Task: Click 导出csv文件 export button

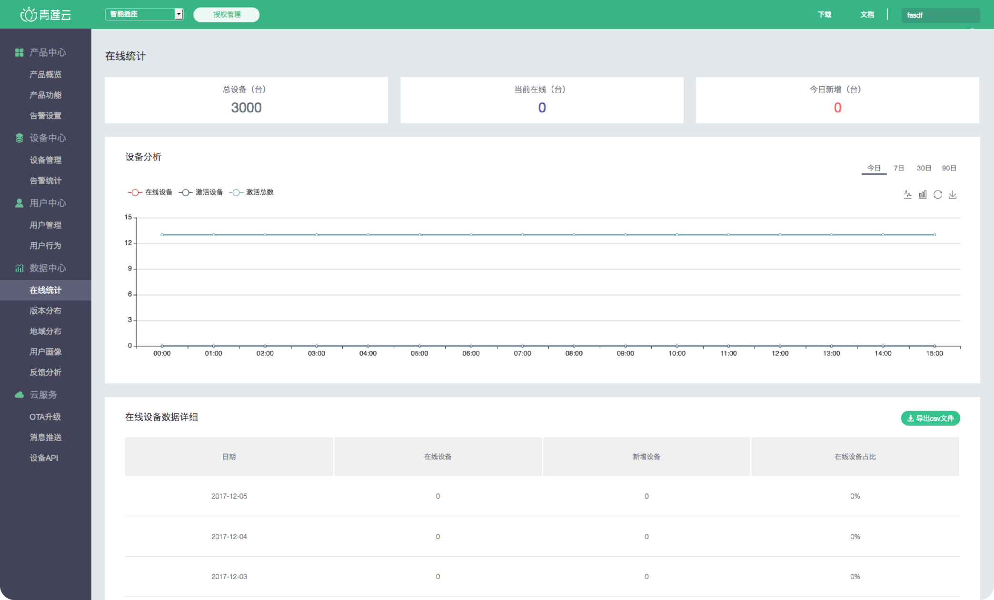Action: 930,418
